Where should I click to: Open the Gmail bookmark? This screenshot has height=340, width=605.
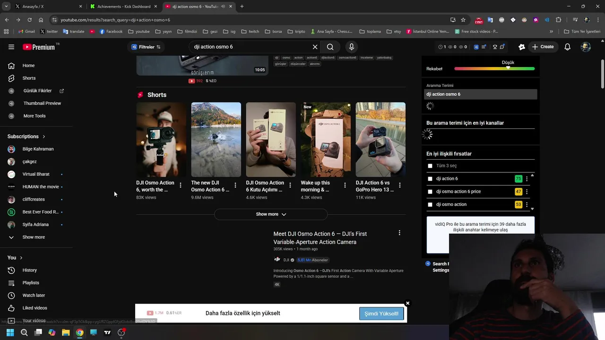[x=26, y=32]
